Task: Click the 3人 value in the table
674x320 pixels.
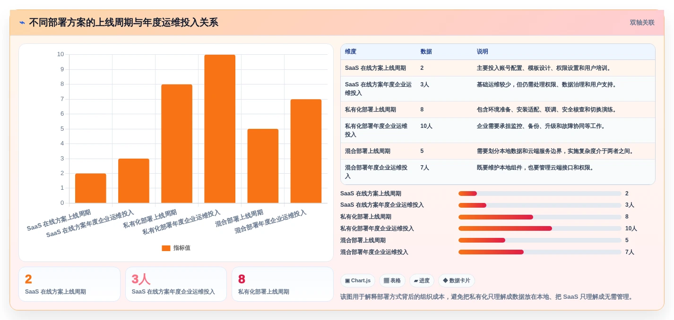Action: pyautogui.click(x=424, y=84)
